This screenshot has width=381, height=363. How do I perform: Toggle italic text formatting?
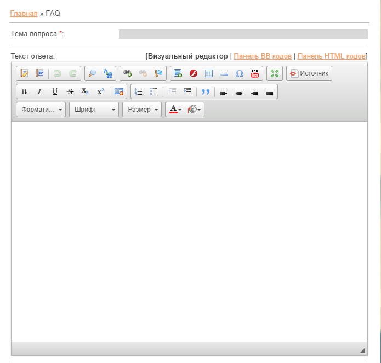[39, 91]
